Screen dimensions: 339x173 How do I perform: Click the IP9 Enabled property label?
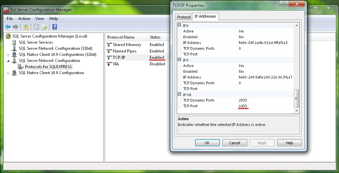click(x=190, y=71)
